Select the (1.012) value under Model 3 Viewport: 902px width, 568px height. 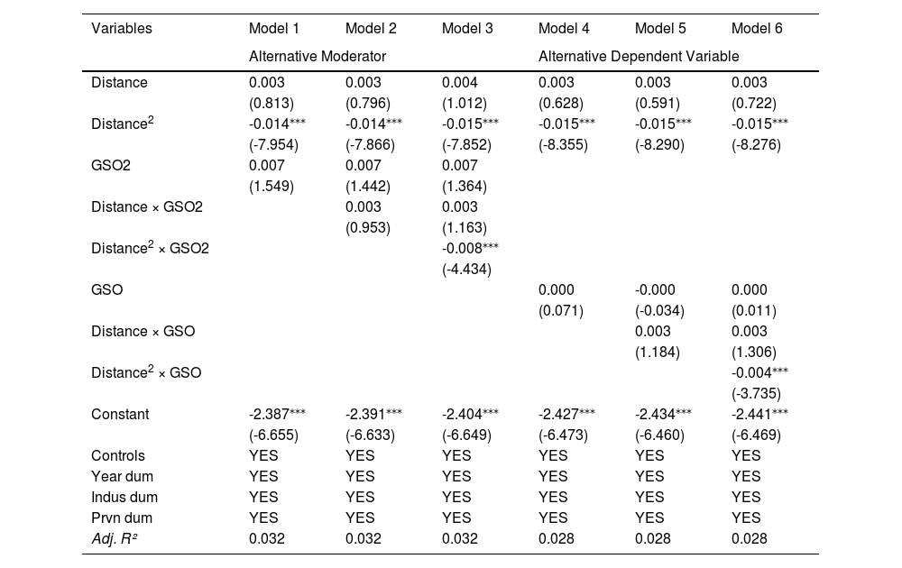click(x=465, y=104)
